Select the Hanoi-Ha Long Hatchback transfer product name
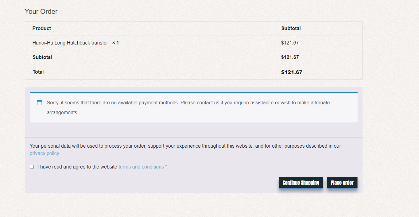The width and height of the screenshot is (419, 217). coord(70,43)
